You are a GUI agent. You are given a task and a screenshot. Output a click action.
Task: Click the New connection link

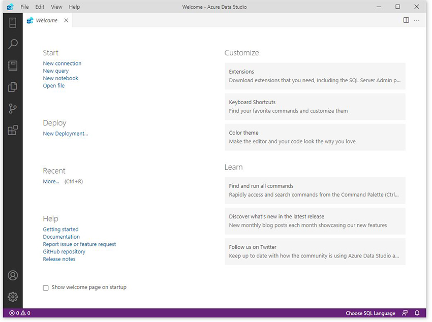[x=62, y=63]
